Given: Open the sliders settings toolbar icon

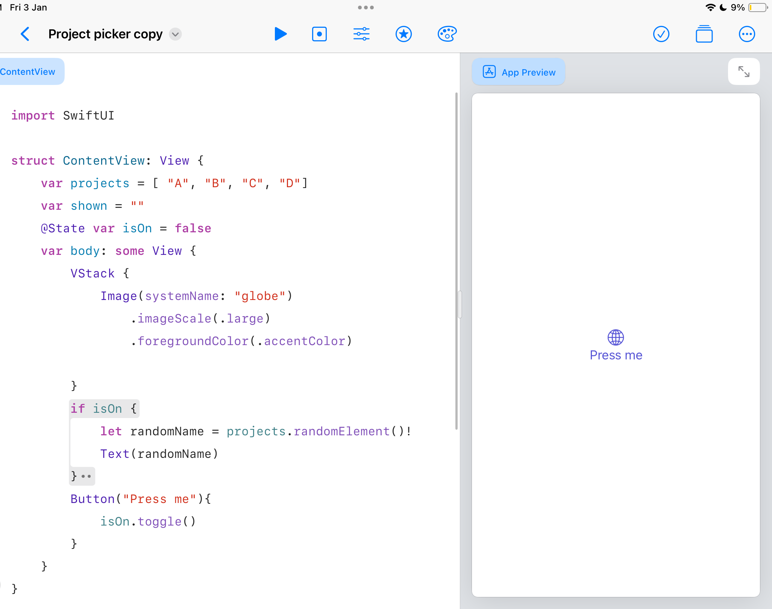Looking at the screenshot, I should (361, 34).
